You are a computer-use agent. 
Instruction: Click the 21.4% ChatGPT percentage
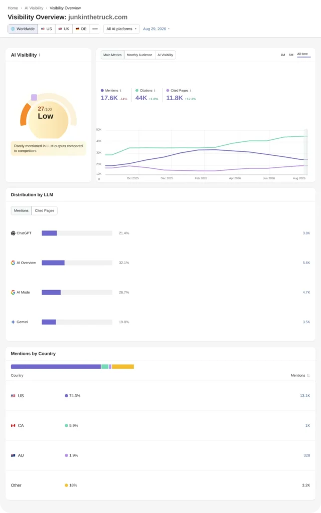click(124, 233)
